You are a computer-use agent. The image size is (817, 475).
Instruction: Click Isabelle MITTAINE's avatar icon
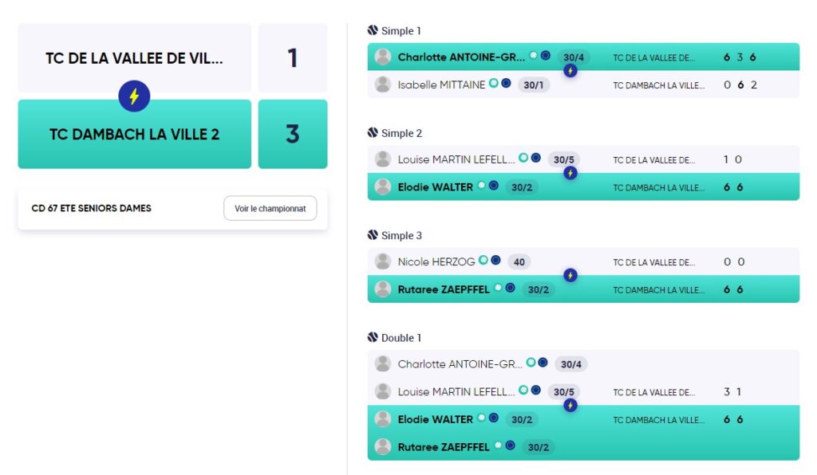click(383, 84)
